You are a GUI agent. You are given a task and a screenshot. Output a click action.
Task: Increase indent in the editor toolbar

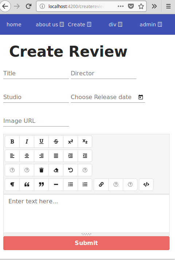pos(70,156)
